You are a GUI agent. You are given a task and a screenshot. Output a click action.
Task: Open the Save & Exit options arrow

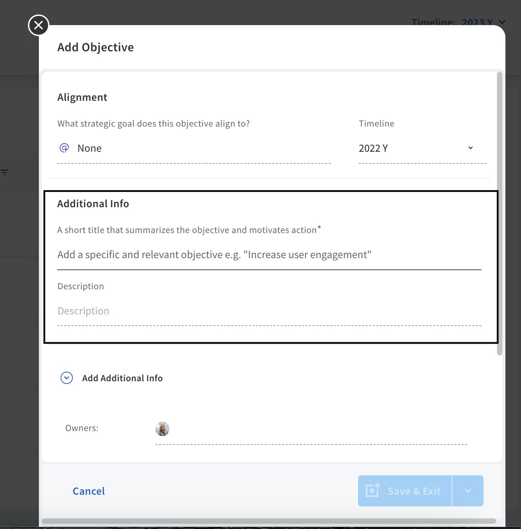[468, 491]
